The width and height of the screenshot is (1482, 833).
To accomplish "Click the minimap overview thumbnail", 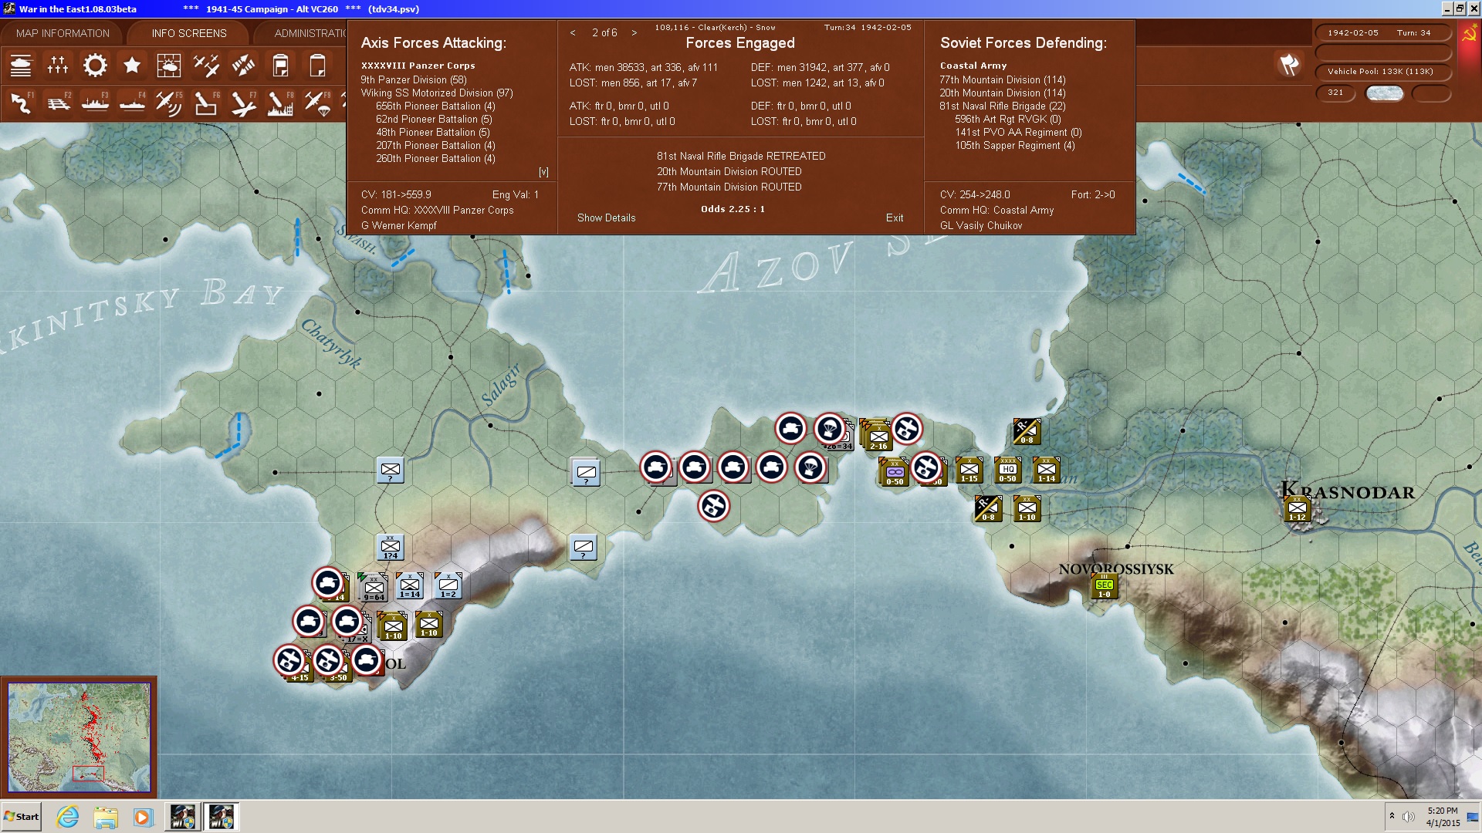I will click(x=79, y=737).
